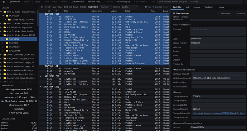Expand the Claude Young - DJ-Kick... subfolder
Screen dimensions: 247x131
5,20
